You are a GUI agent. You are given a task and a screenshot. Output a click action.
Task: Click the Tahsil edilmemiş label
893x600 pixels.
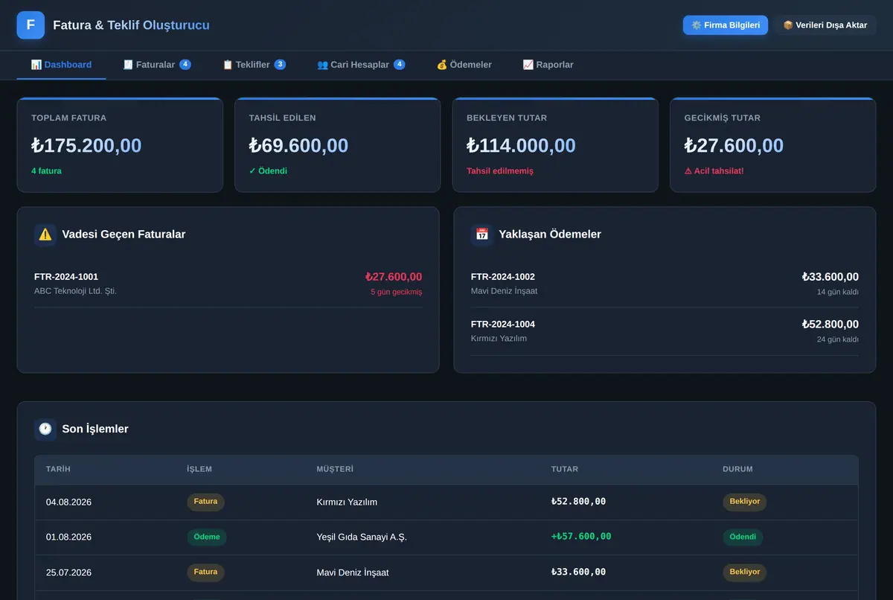(x=500, y=171)
